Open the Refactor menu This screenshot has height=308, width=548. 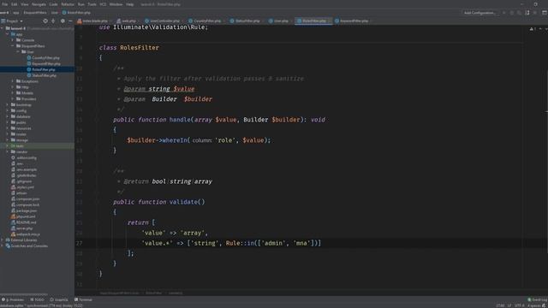[68, 4]
